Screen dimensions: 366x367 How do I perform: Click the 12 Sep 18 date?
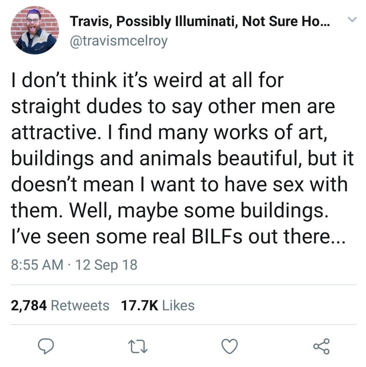pyautogui.click(x=106, y=265)
